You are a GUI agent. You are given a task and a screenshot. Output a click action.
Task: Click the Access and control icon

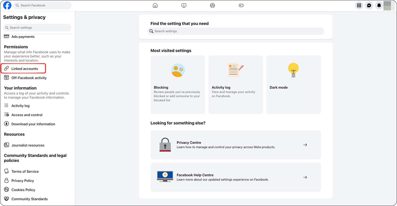pyautogui.click(x=7, y=115)
